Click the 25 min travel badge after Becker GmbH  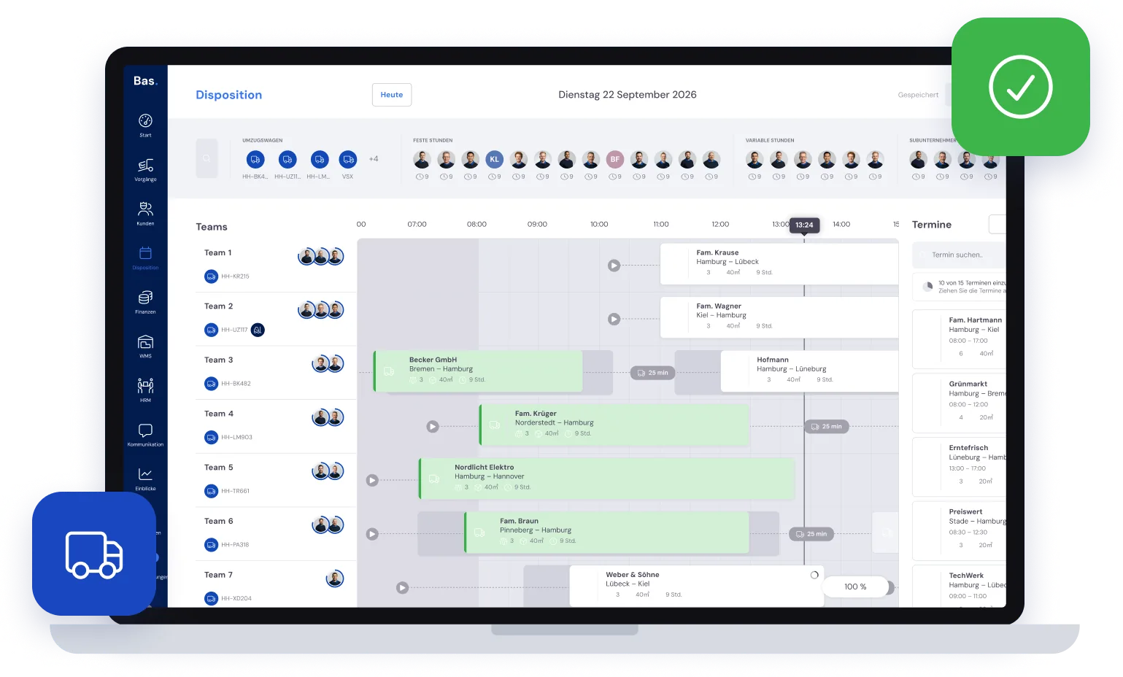pyautogui.click(x=652, y=373)
